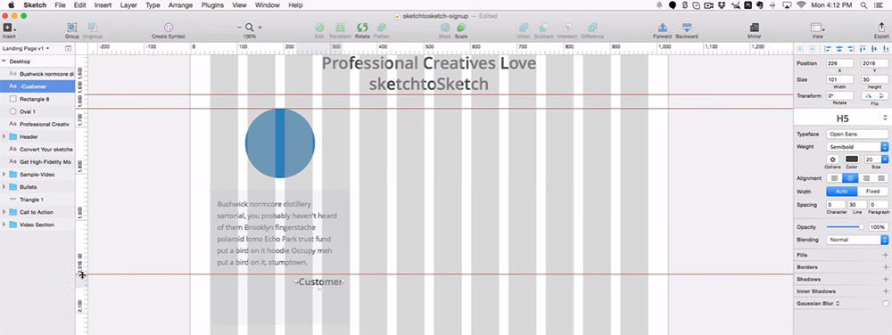Click the Group toolbar icon
This screenshot has height=335, width=892.
click(71, 28)
